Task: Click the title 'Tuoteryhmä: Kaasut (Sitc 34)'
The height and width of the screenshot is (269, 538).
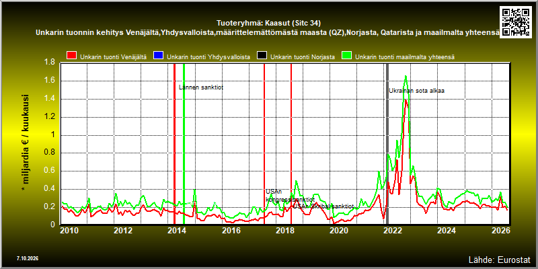Action: point(268,24)
